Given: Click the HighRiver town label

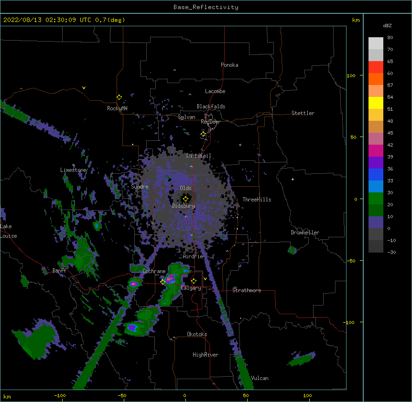Looking at the screenshot, I should 206,355.
